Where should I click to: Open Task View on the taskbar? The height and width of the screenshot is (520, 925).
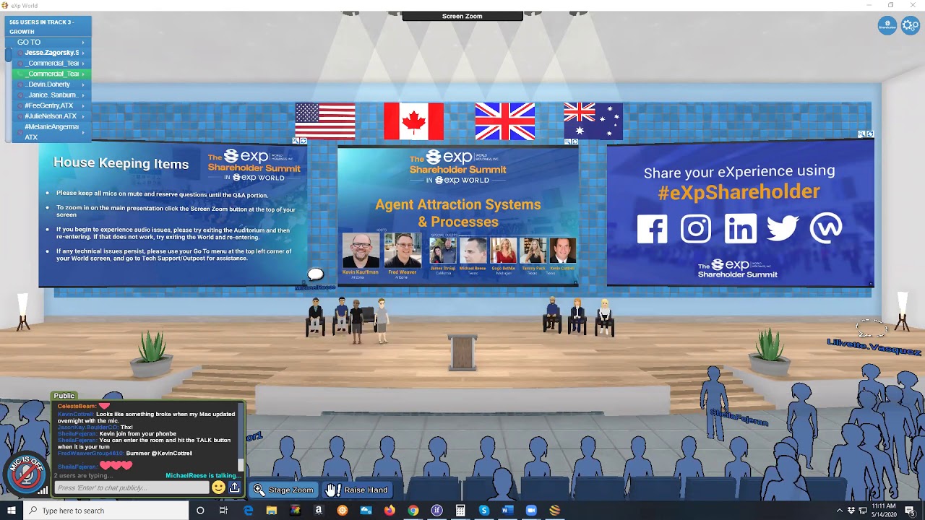(223, 511)
